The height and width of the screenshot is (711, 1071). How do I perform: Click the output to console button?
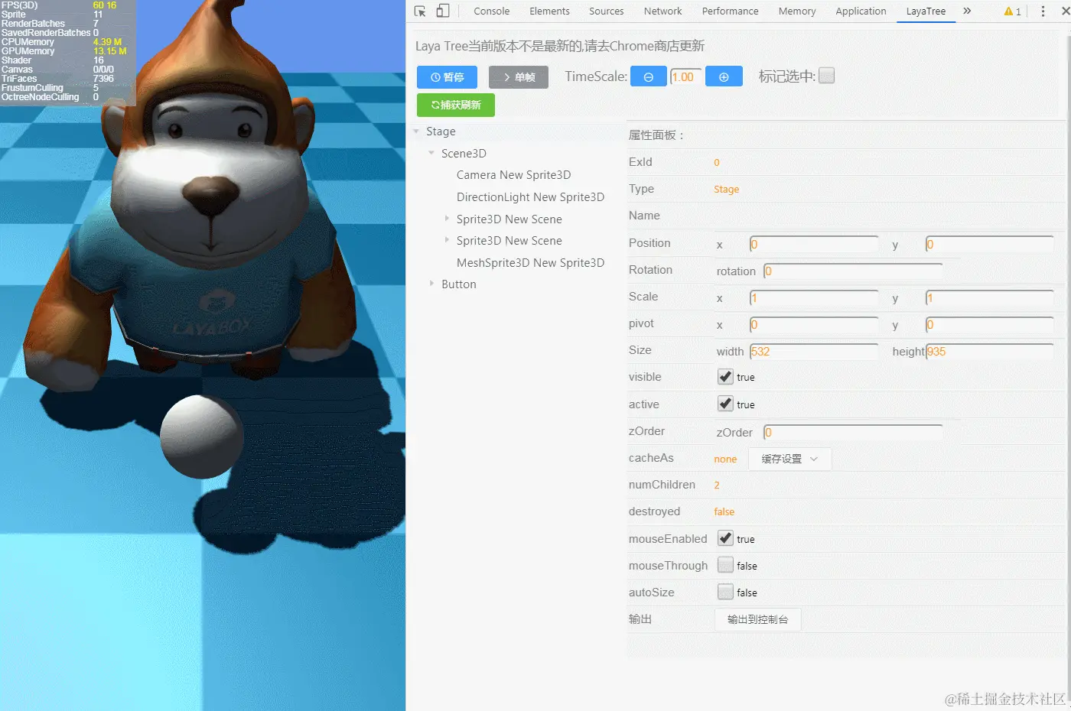(x=757, y=619)
